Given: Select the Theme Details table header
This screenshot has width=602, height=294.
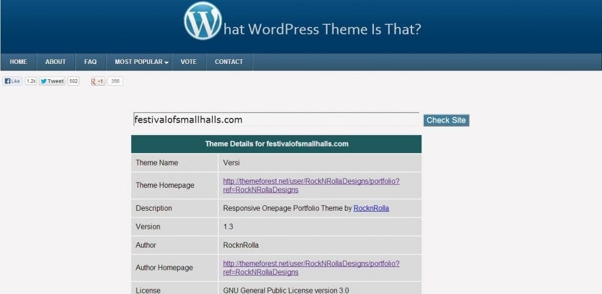Looking at the screenshot, I should (276, 144).
